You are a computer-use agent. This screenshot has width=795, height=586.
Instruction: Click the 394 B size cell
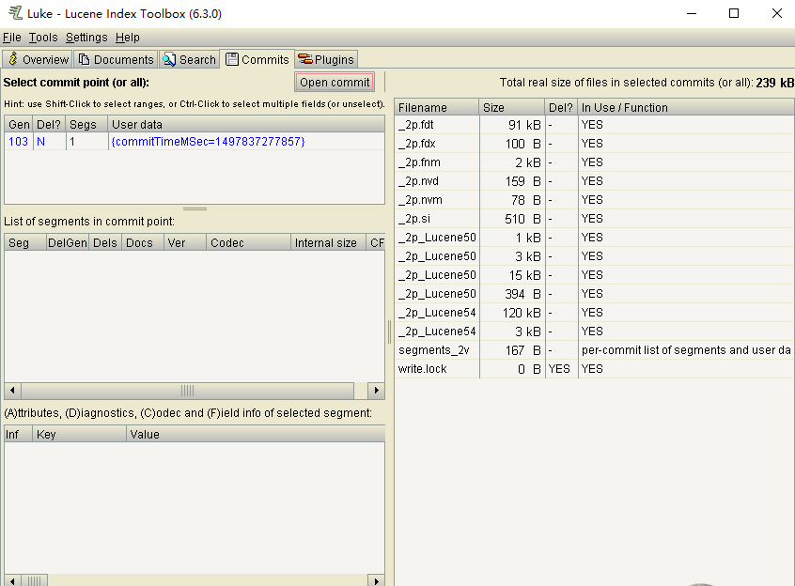pos(512,294)
